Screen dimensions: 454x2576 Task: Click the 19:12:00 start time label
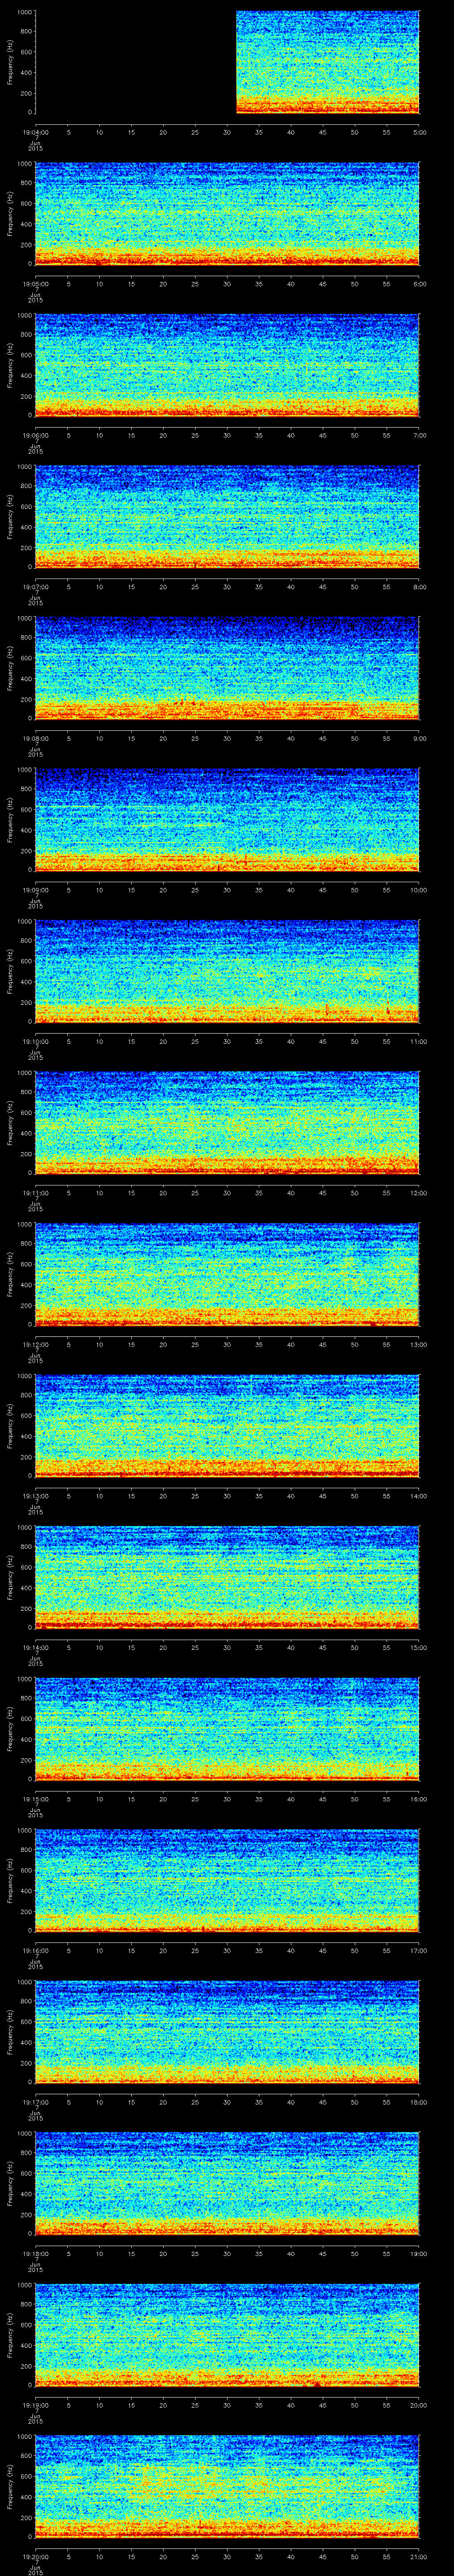[x=36, y=1345]
